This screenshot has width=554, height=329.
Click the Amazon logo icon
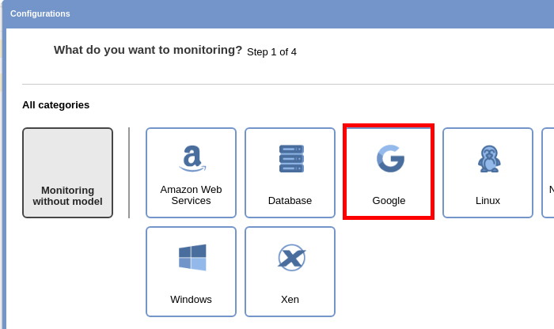(x=192, y=157)
